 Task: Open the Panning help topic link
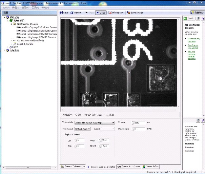pyautogui.click(x=189, y=147)
